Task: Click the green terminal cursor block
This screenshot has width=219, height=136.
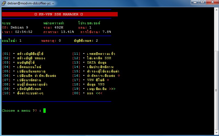Action: 45,111
